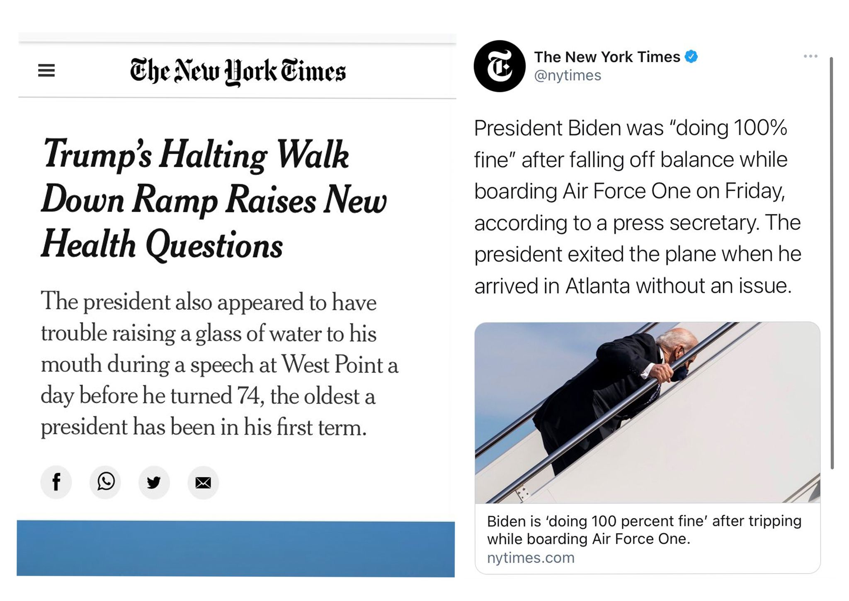The width and height of the screenshot is (849, 601).
Task: Open the @nytimes handle link
Action: (568, 75)
